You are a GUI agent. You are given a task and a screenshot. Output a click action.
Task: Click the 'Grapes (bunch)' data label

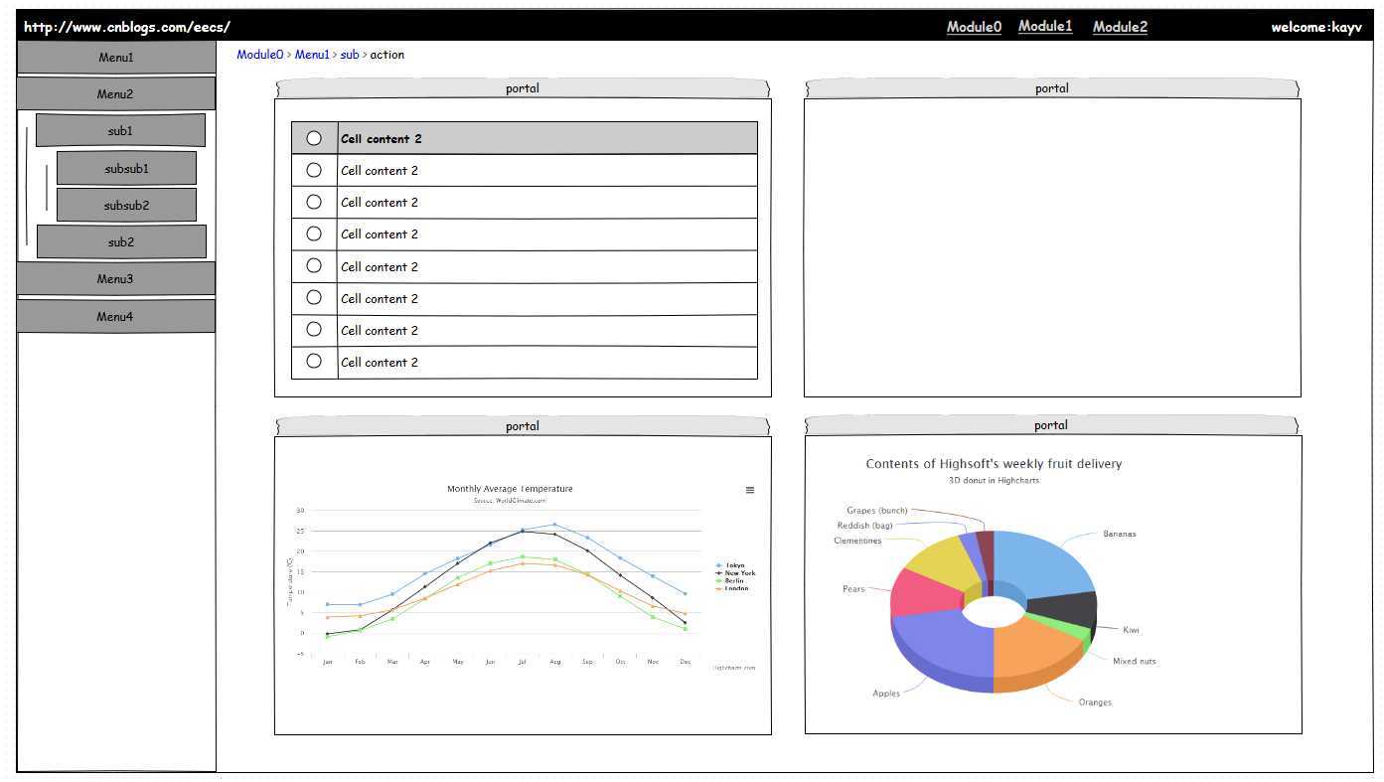(x=876, y=511)
